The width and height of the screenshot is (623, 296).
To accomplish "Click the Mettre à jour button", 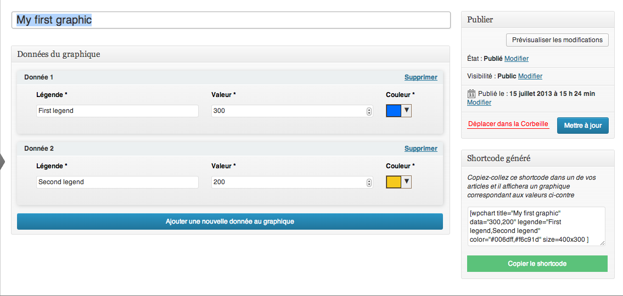I will point(582,126).
